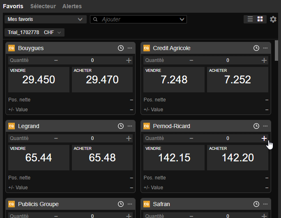281x218 pixels.
Task: Buy Credit Agricole at 7.252
Action: pyautogui.click(x=237, y=80)
